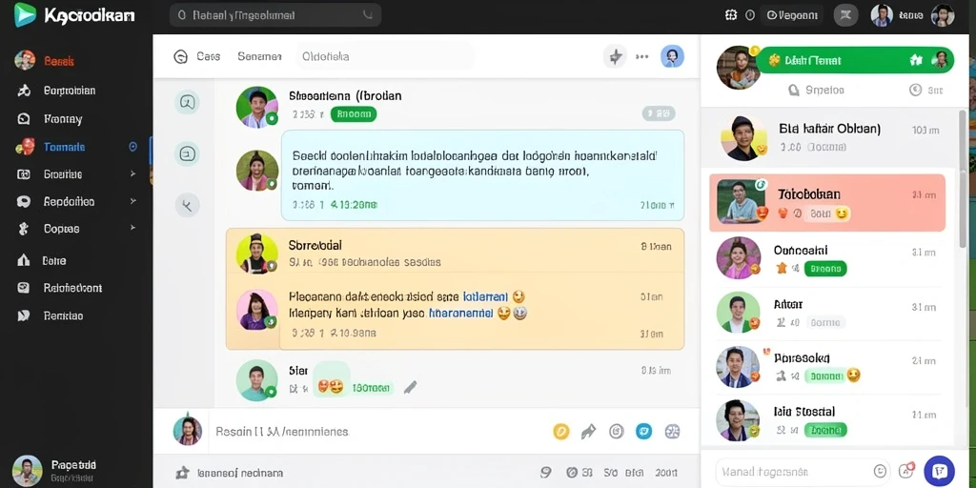Click the blue square icon in composer toolbar
The image size is (976, 488).
[643, 432]
